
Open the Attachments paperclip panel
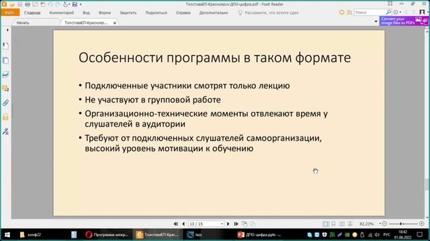click(x=5, y=102)
